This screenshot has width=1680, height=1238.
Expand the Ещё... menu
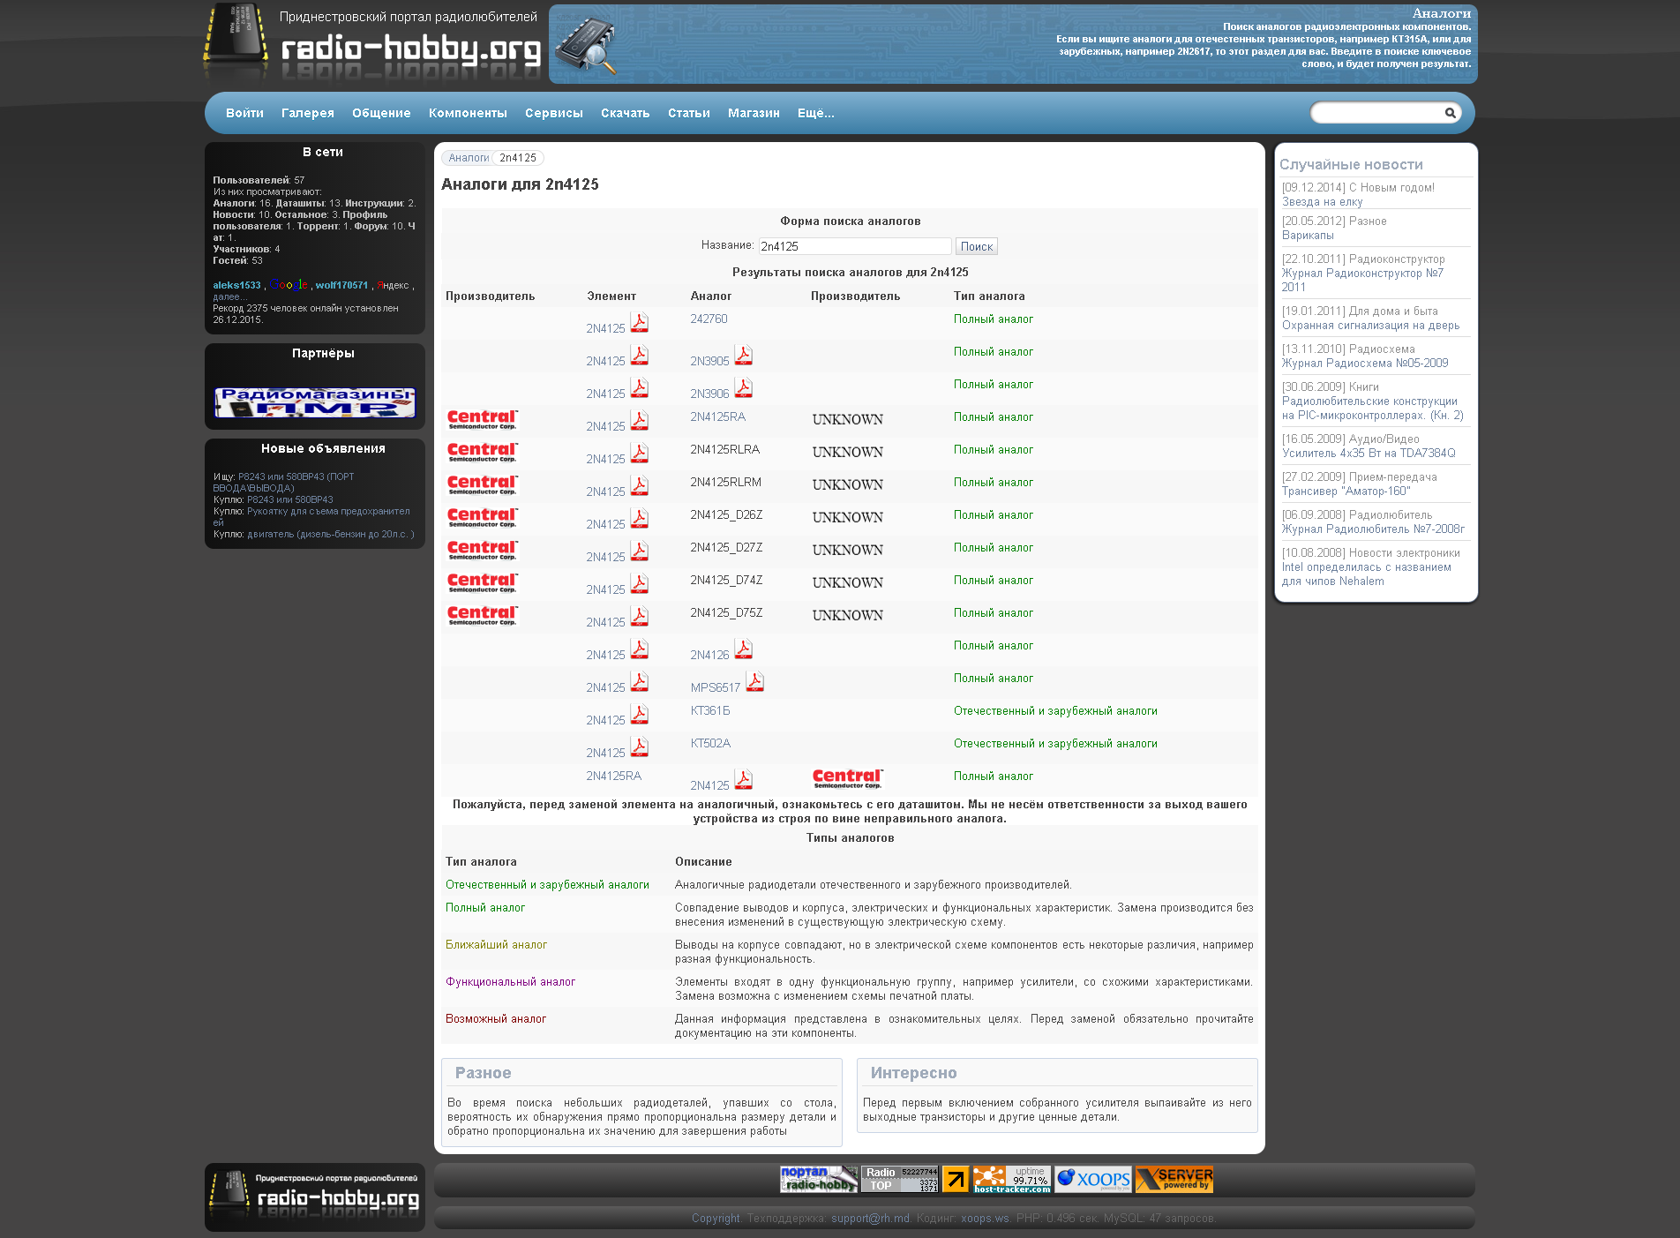[x=815, y=113]
